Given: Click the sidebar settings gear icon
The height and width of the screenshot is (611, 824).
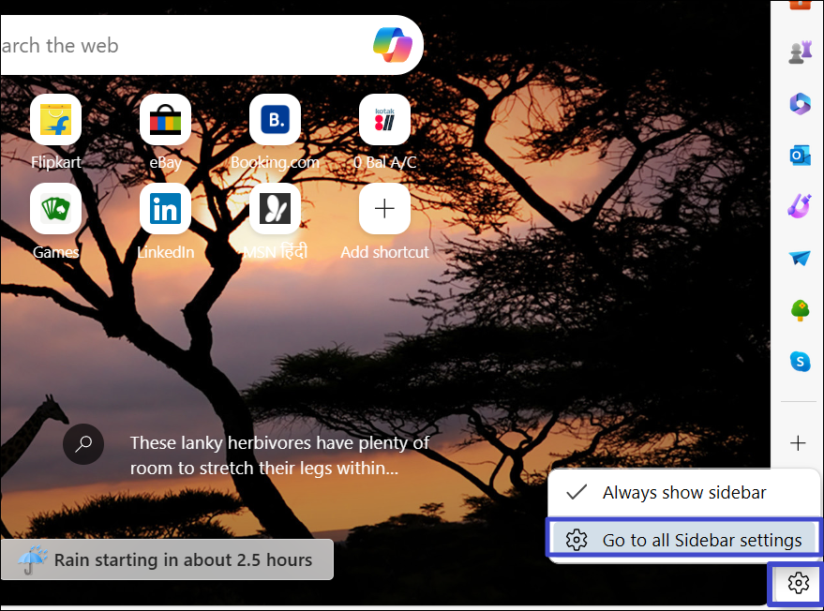Looking at the screenshot, I should pos(798,584).
